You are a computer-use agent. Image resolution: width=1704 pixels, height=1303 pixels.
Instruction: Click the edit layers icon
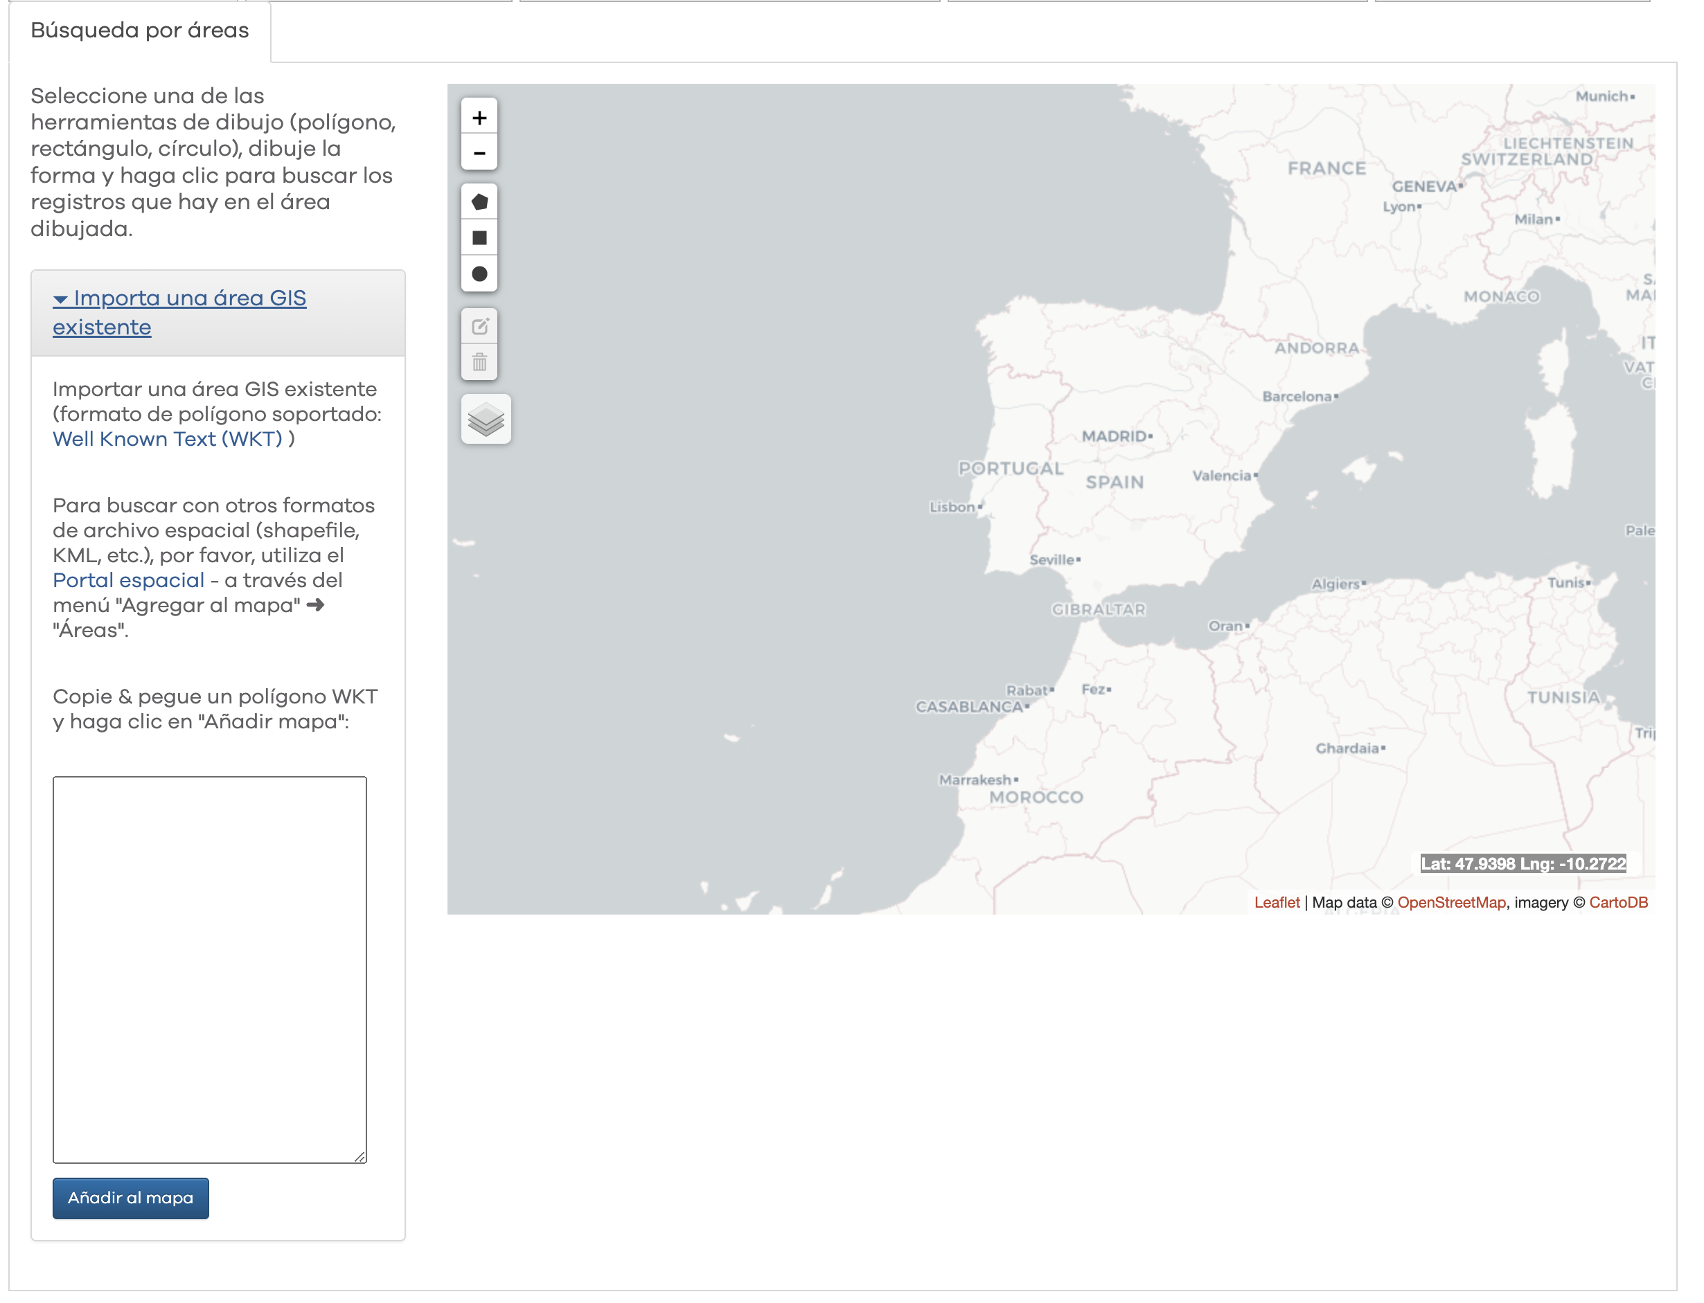[479, 327]
